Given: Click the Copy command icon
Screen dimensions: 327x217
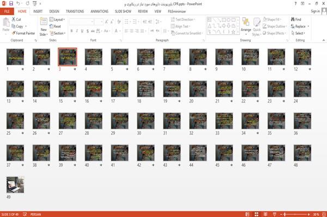Looking at the screenshot, I should point(13,27).
